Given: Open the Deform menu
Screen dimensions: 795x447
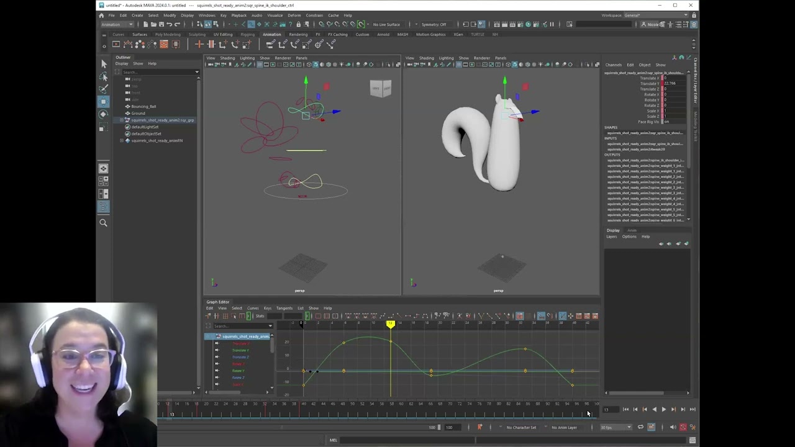Looking at the screenshot, I should (294, 15).
